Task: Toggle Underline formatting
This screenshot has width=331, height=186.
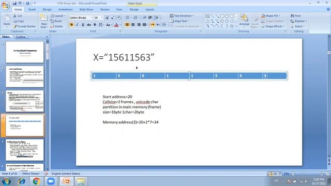Action: tap(83, 25)
